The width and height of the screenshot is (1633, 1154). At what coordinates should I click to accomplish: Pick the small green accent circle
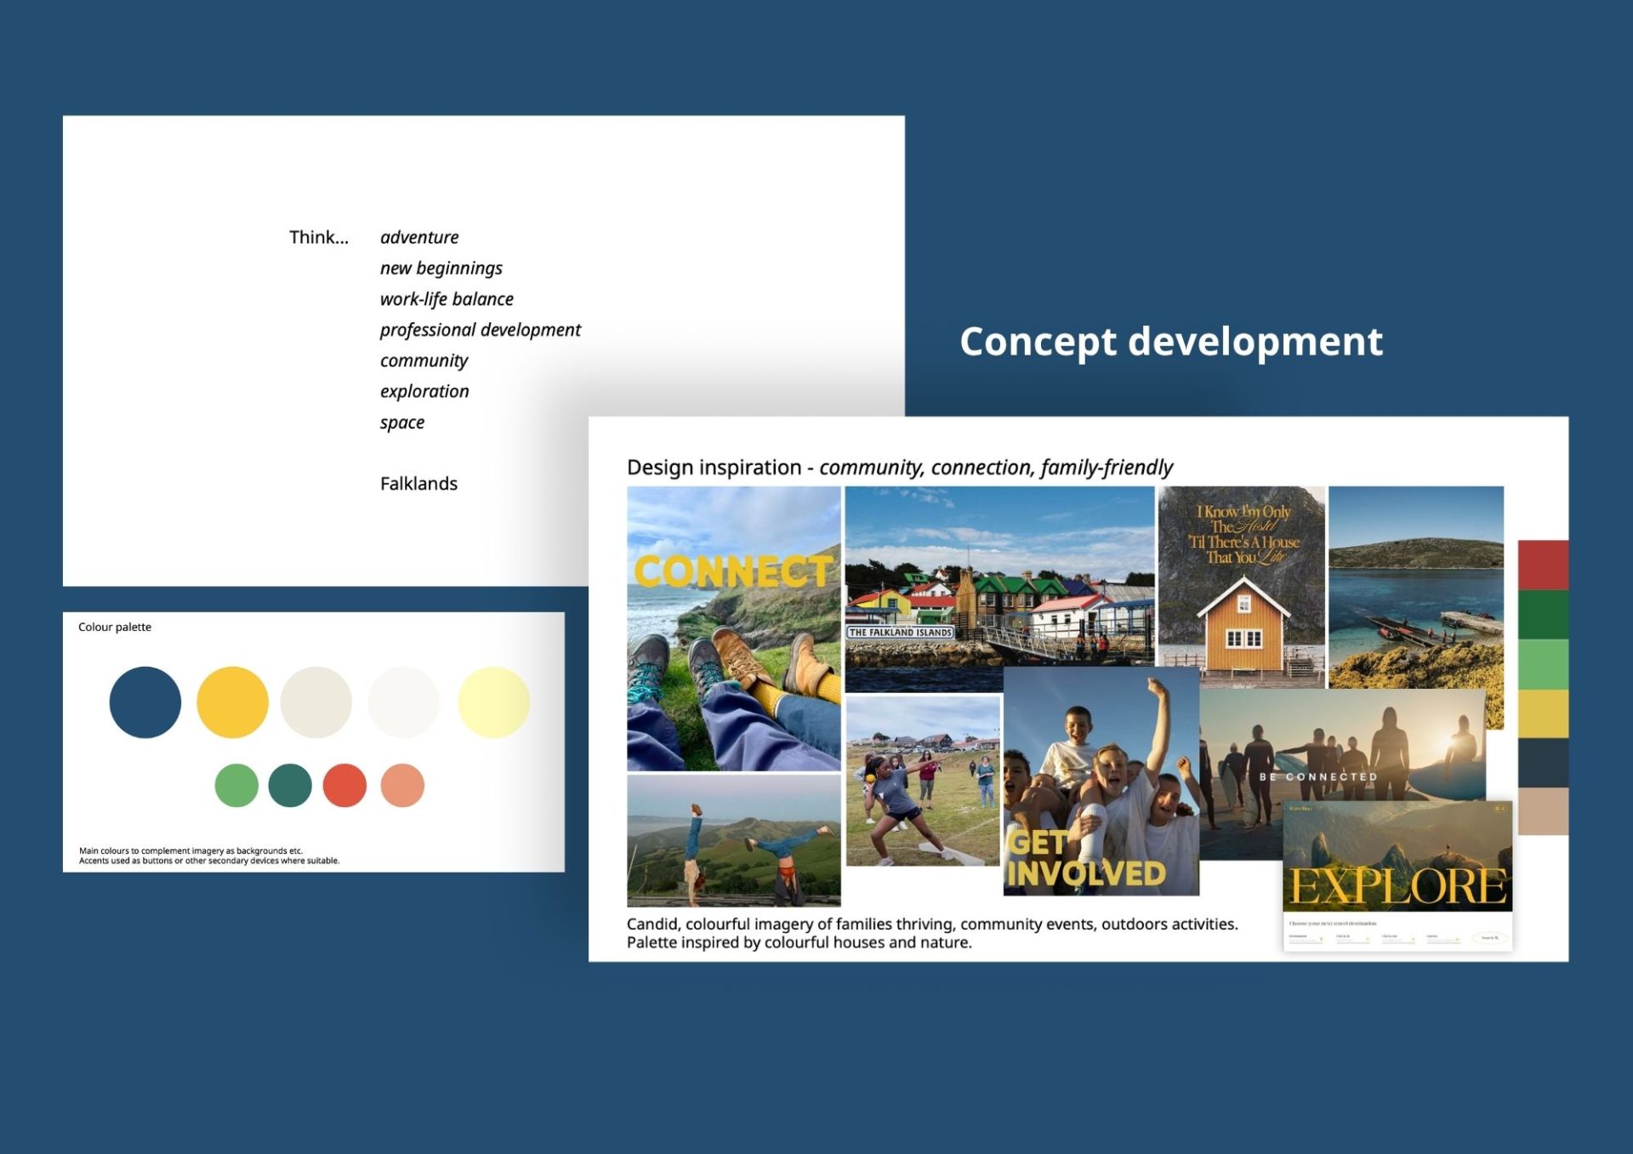click(x=236, y=785)
